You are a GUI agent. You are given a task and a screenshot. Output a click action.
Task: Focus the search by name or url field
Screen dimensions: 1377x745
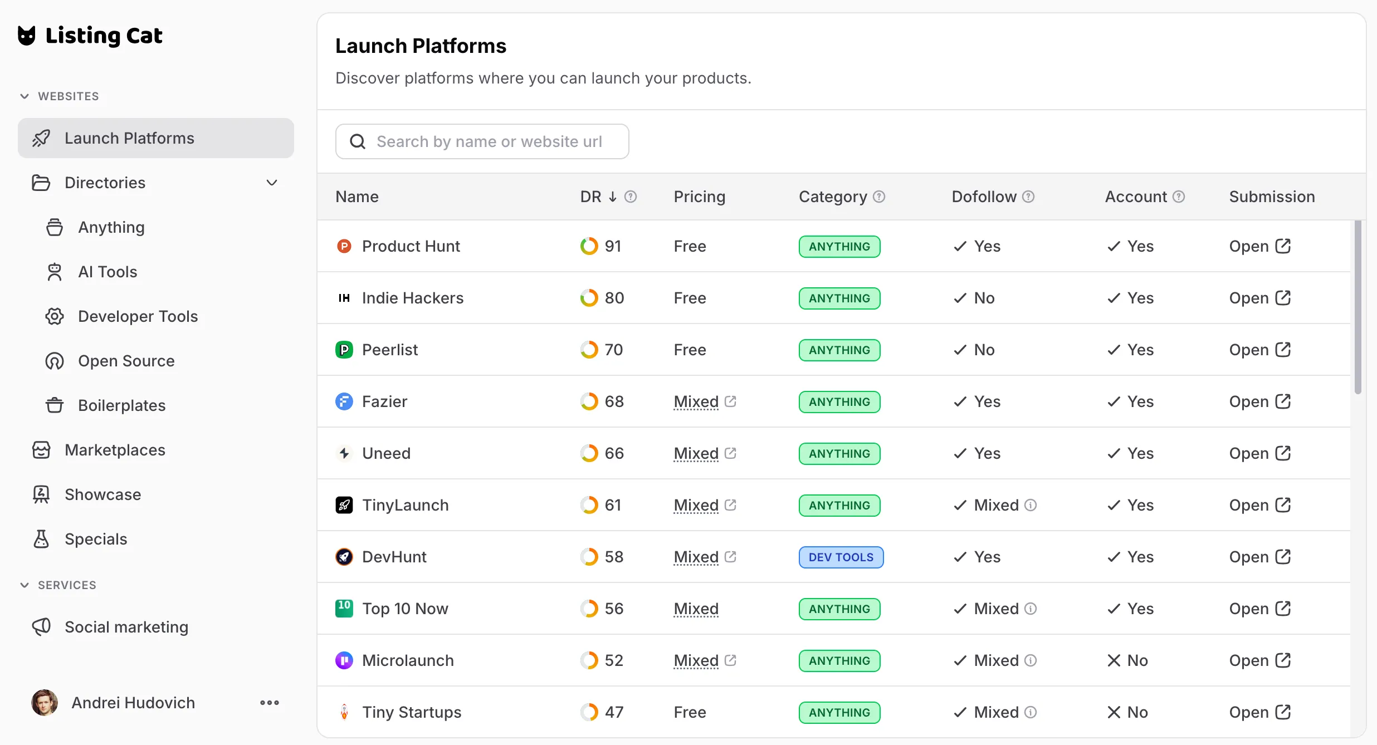click(482, 141)
